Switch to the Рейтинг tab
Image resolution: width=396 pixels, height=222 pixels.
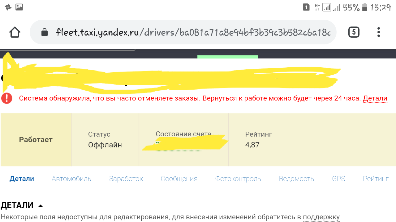376,179
